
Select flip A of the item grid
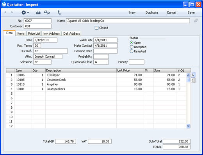pos(193,75)
